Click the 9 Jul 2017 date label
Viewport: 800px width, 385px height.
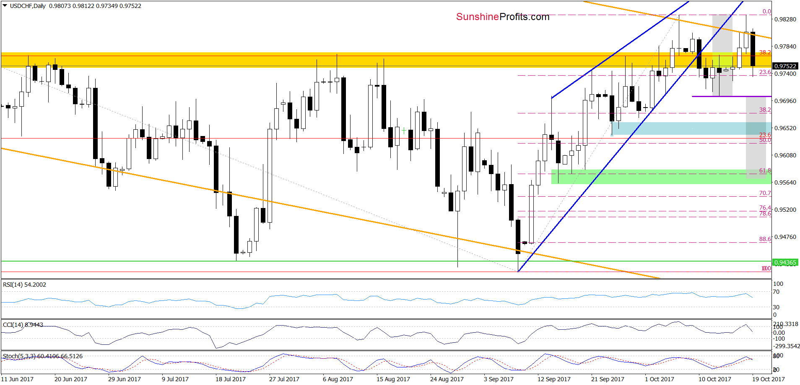tap(175, 379)
